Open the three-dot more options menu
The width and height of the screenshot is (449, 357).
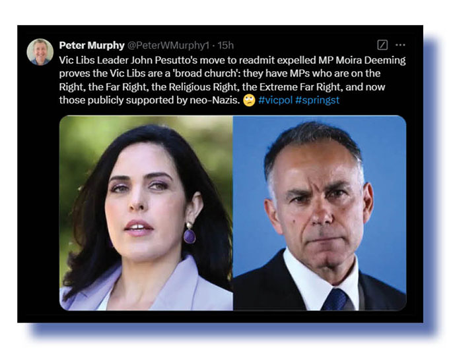coord(400,45)
